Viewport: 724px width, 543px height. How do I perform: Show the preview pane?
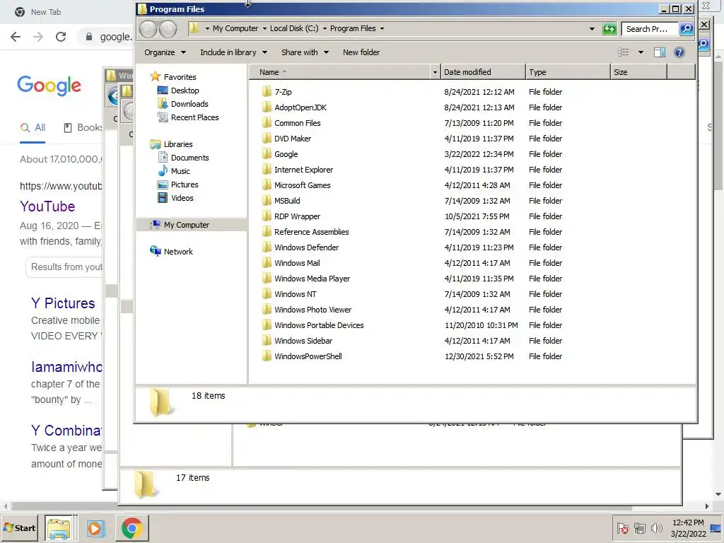tap(660, 52)
